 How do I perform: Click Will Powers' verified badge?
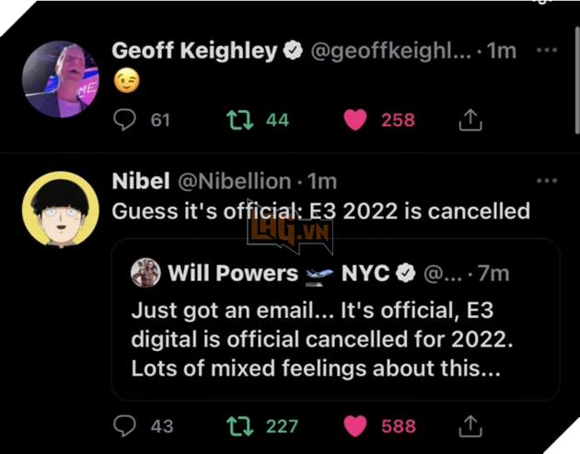tap(405, 273)
